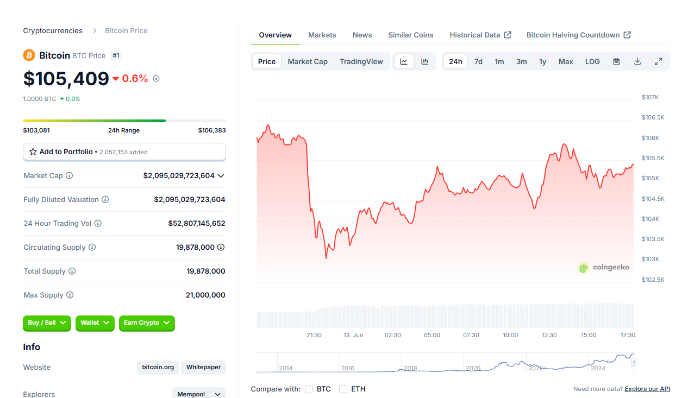The height and width of the screenshot is (398, 694).
Task: Click the $106,383 24h high value
Action: [x=212, y=130]
